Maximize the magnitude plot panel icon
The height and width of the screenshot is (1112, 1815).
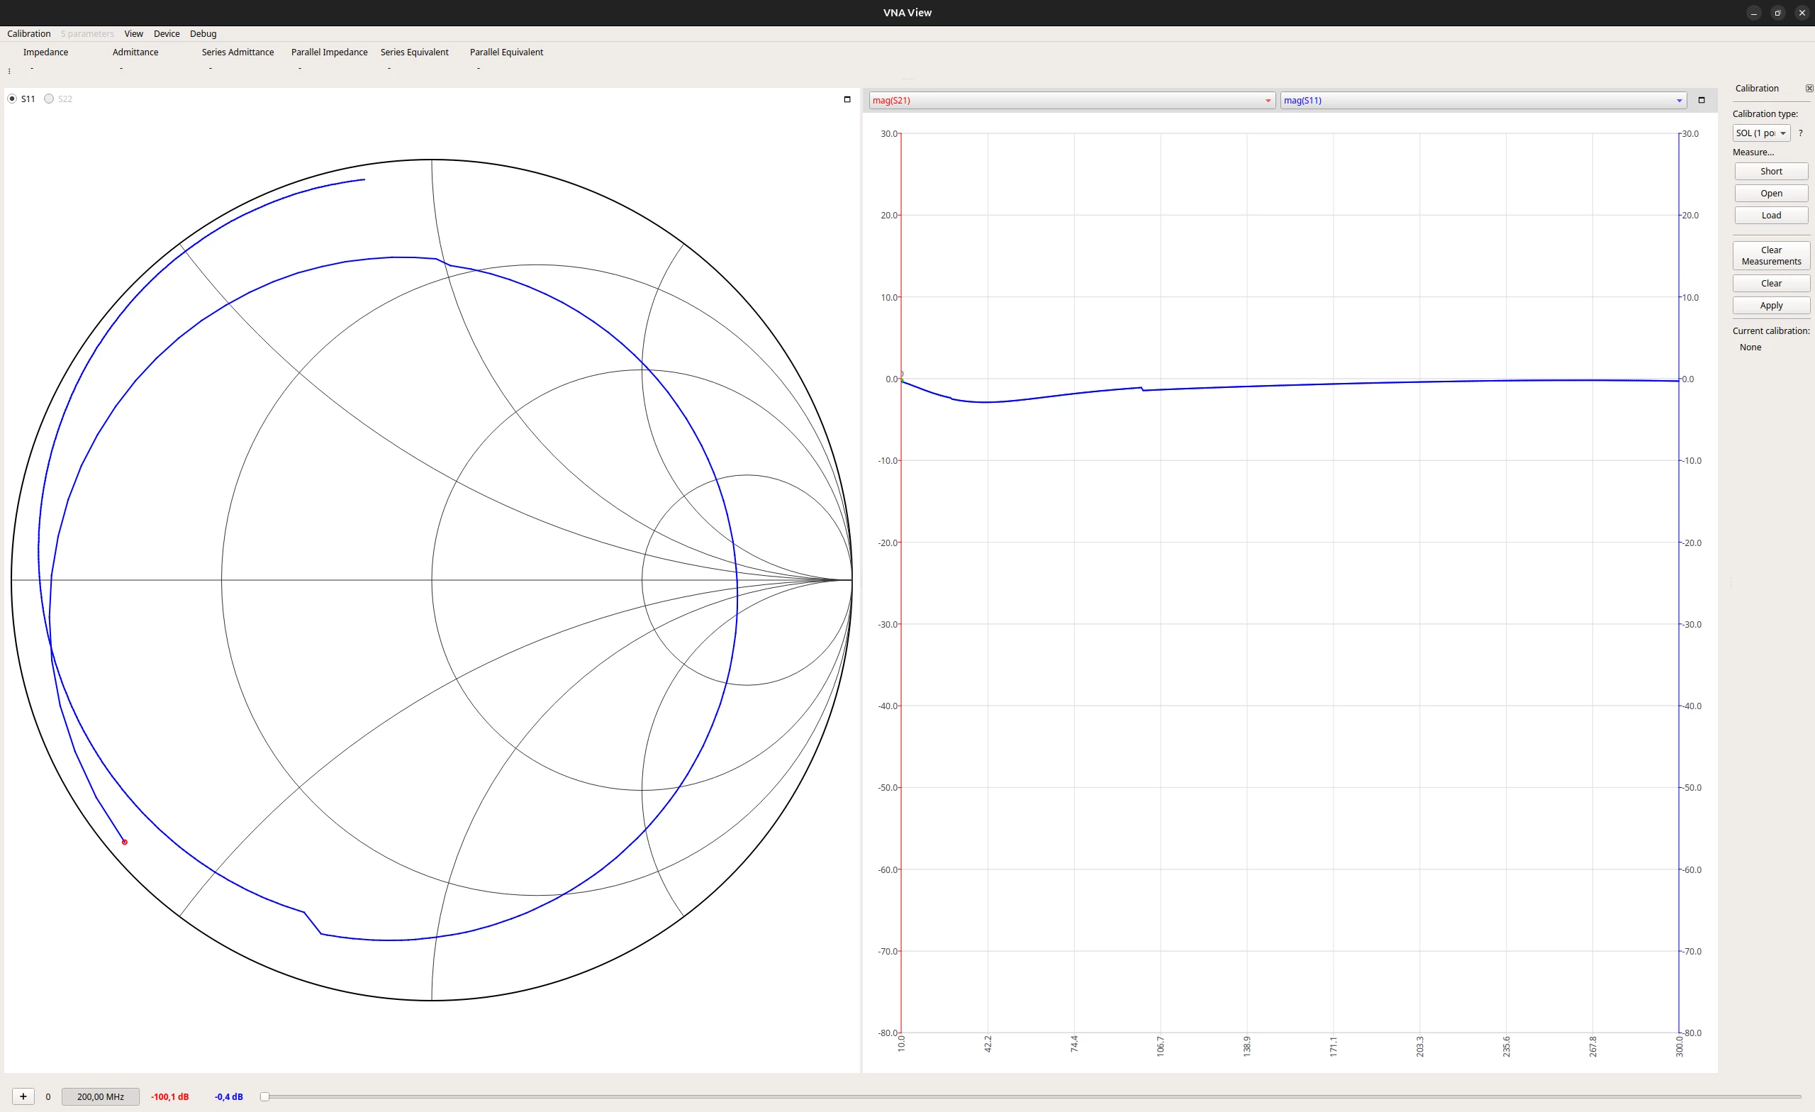[1702, 100]
